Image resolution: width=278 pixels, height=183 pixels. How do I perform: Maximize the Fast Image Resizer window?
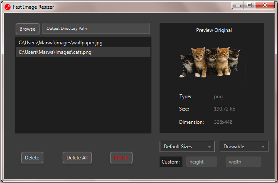click(x=249, y=5)
